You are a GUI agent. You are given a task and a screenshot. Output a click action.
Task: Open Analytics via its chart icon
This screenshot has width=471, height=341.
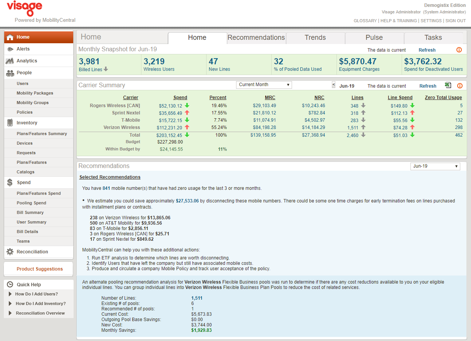pyautogui.click(x=10, y=61)
